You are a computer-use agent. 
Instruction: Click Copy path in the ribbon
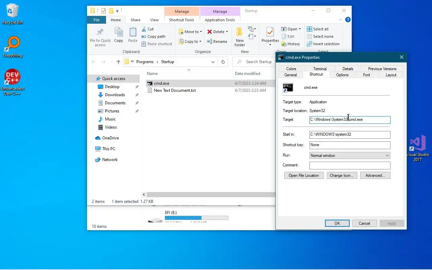[x=153, y=36]
